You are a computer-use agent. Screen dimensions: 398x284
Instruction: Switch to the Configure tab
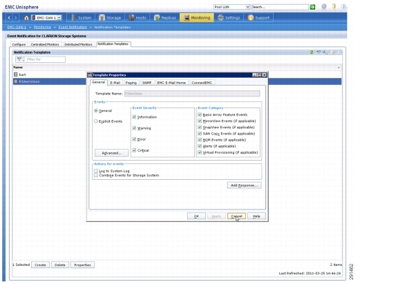pos(19,44)
